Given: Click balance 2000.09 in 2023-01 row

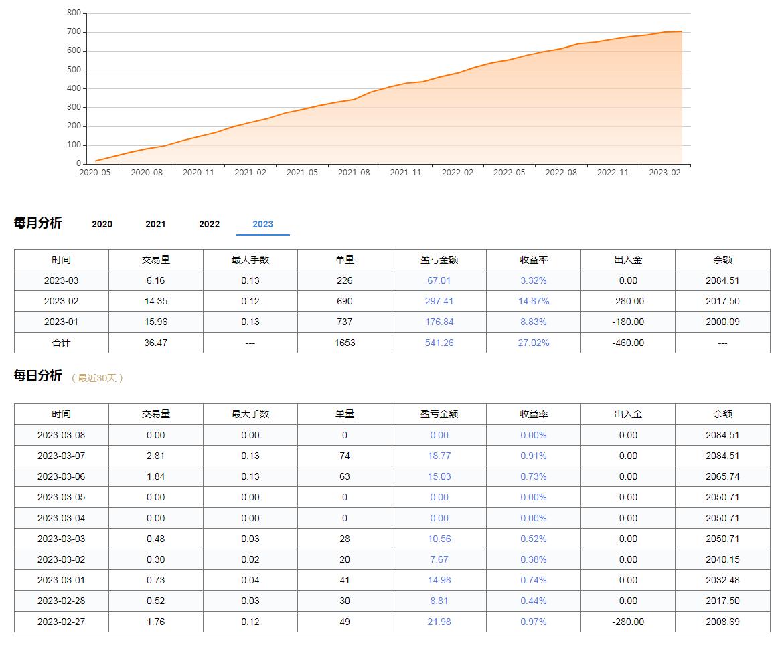Looking at the screenshot, I should (722, 322).
